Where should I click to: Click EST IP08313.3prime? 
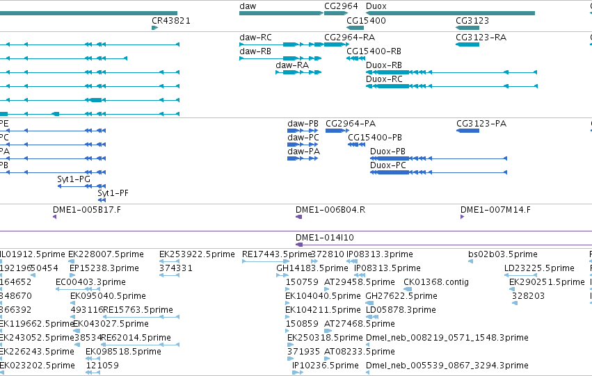[352, 261]
